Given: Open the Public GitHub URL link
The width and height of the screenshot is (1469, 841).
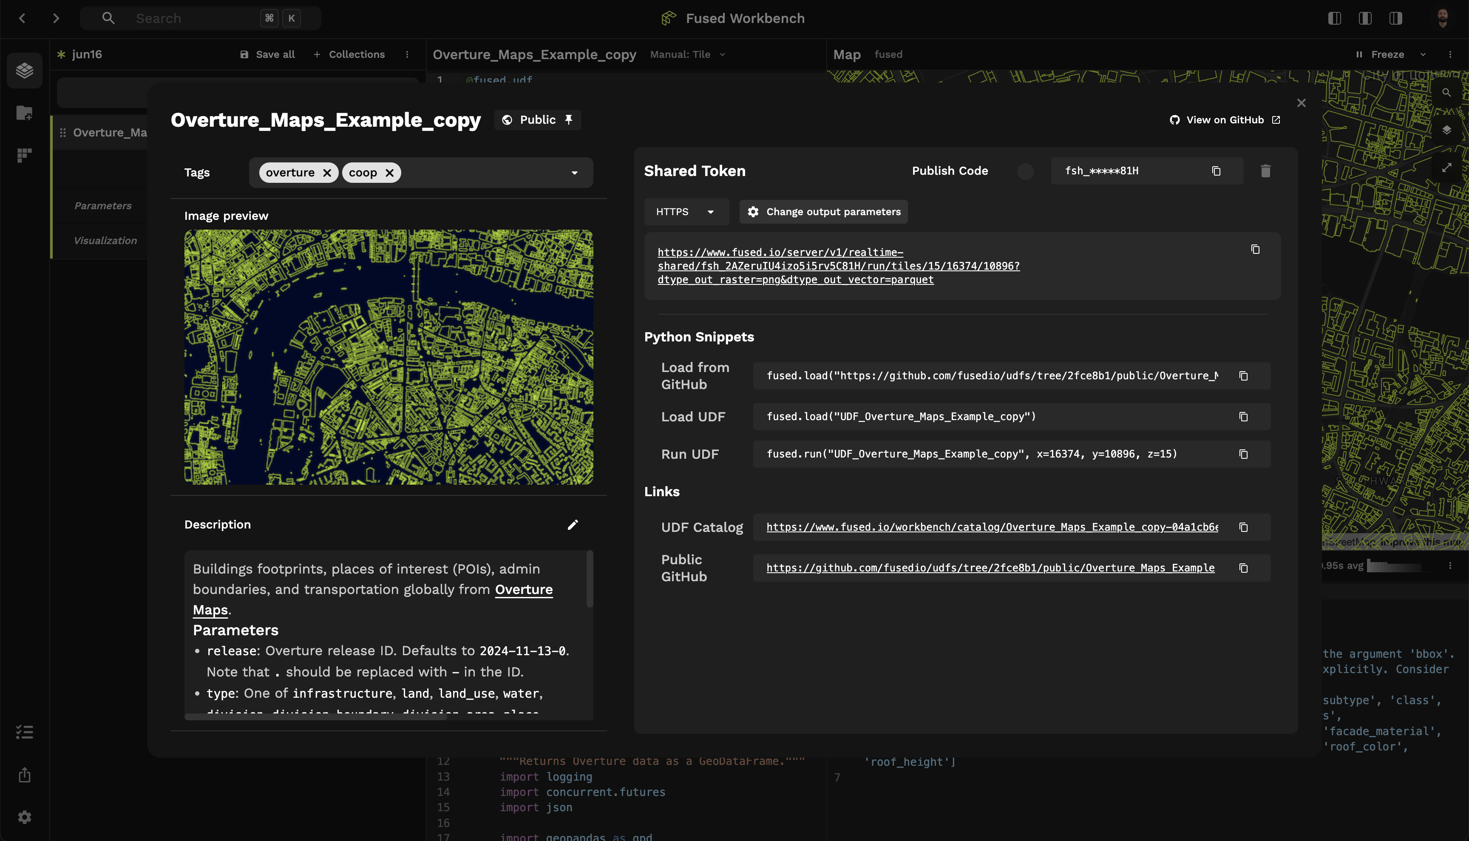Looking at the screenshot, I should coord(990,568).
